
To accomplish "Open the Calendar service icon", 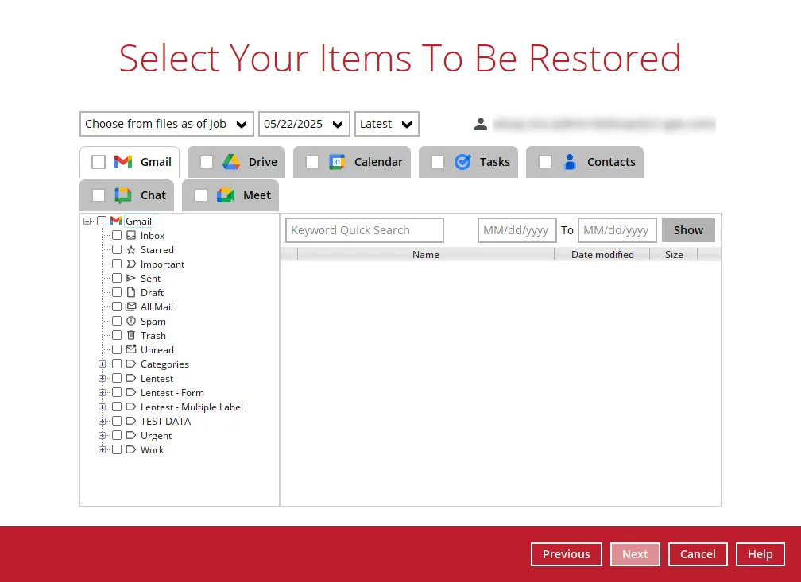I will tap(335, 162).
